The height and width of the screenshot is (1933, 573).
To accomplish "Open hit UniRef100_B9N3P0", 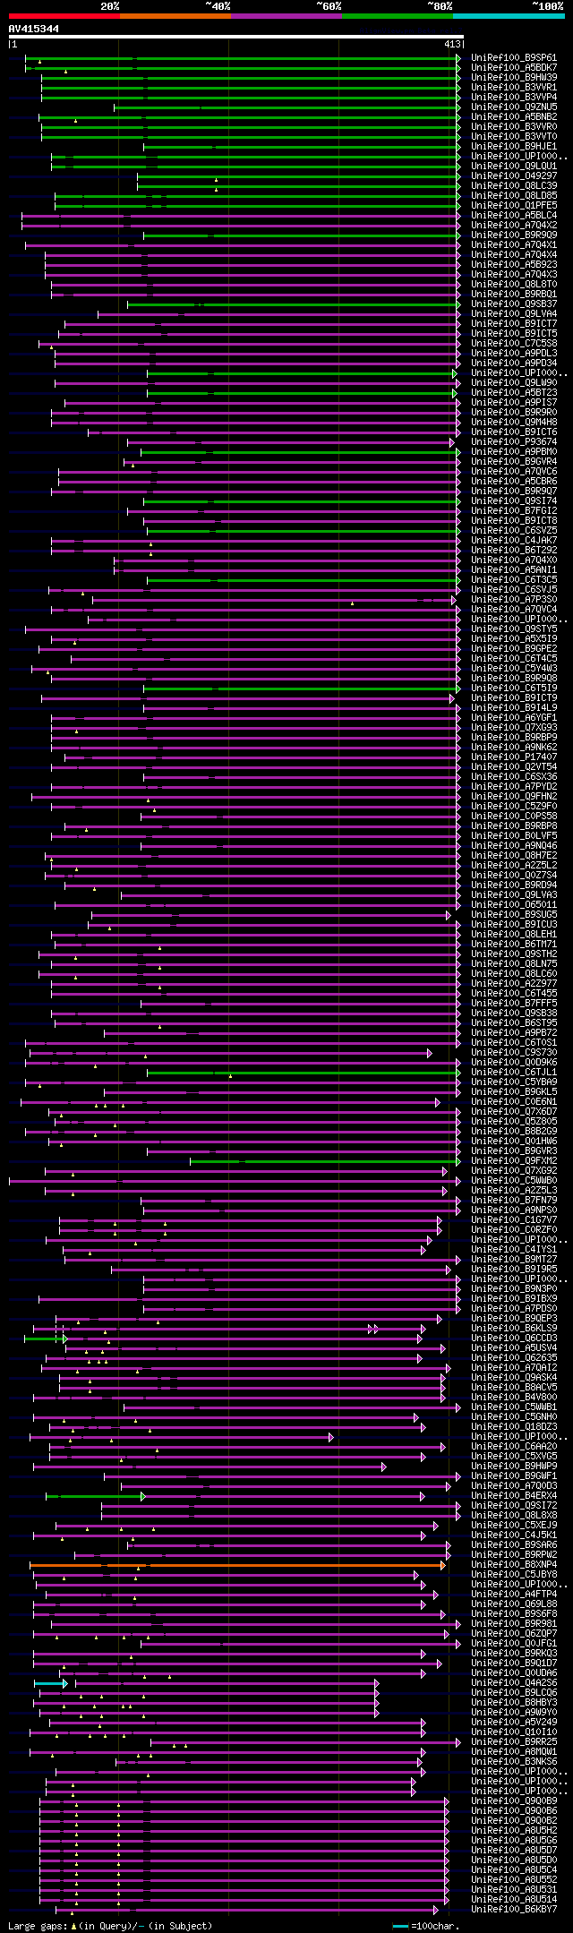I will [514, 1289].
